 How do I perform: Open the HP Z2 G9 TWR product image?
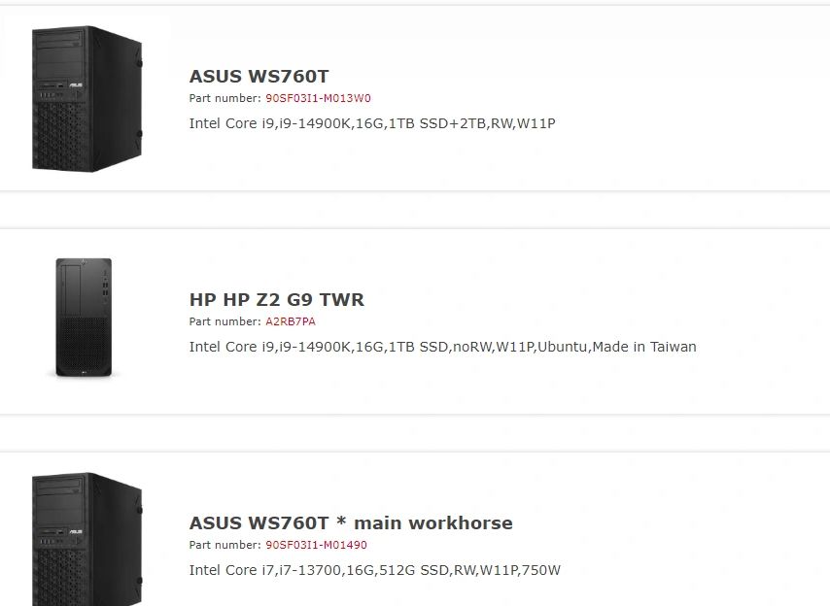tap(84, 318)
